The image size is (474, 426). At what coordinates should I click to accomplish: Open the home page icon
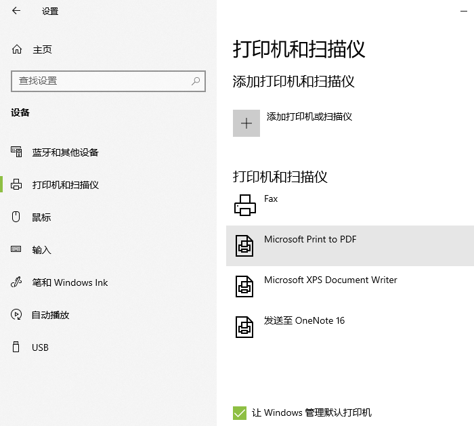point(17,49)
